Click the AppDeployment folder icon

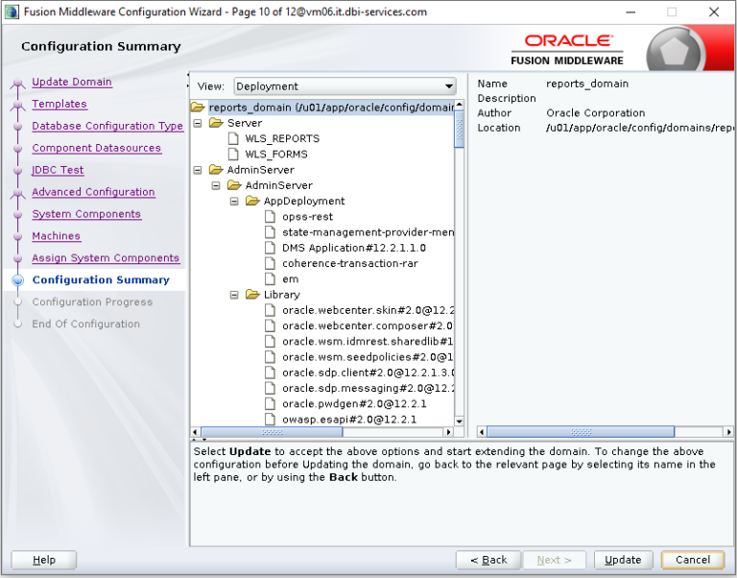pyautogui.click(x=253, y=201)
